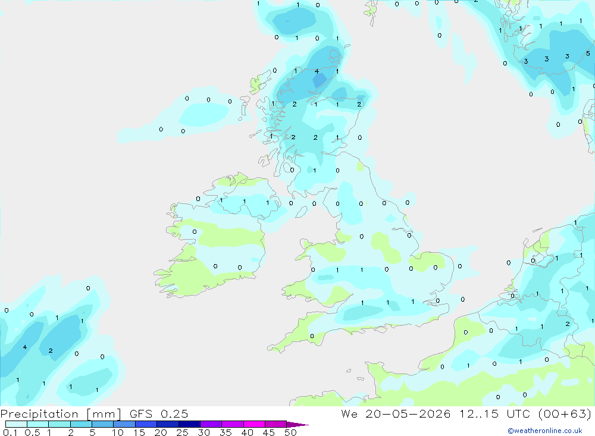Image resolution: width=595 pixels, height=436 pixels.
Task: Click the '10' legend scale label
Action: 117,432
